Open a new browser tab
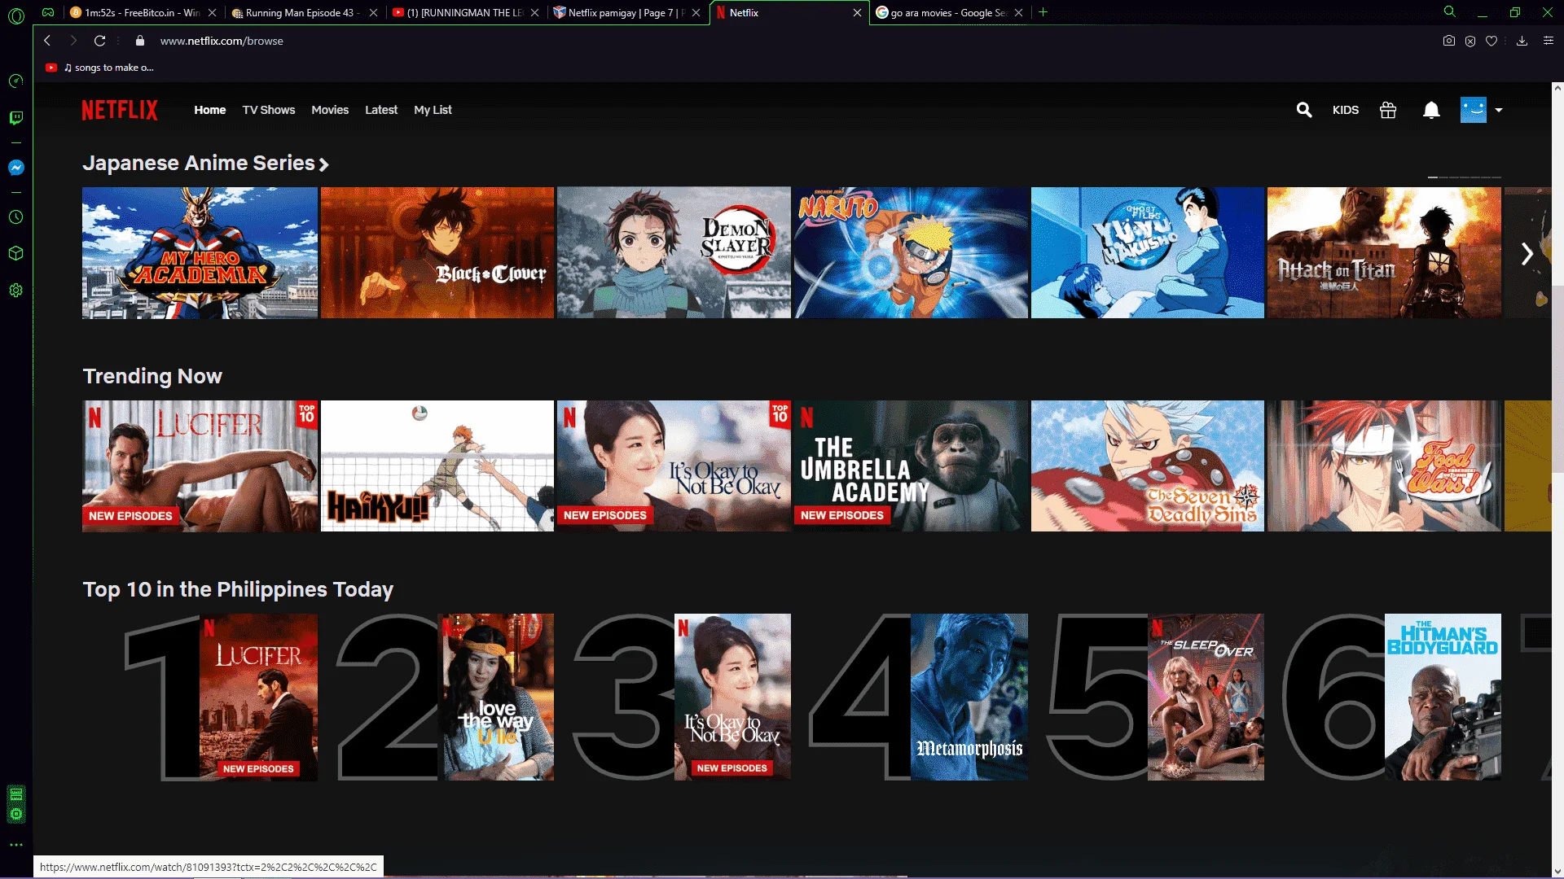 click(x=1043, y=12)
